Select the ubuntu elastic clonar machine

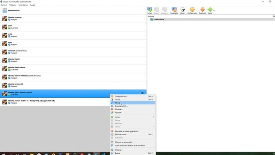point(73,68)
